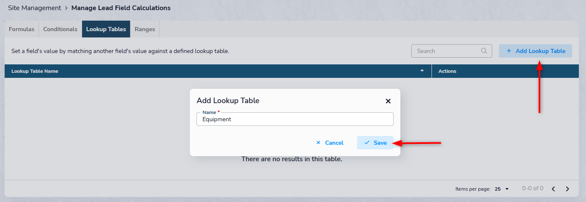The height and width of the screenshot is (202, 586).
Task: Open the Items per page dropdown
Action: [x=502, y=189]
